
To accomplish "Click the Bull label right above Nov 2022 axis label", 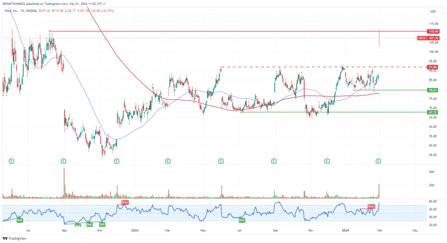I will [x=102, y=224].
